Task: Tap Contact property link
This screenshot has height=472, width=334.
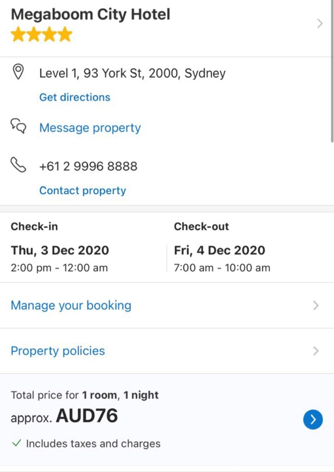Action: (82, 190)
